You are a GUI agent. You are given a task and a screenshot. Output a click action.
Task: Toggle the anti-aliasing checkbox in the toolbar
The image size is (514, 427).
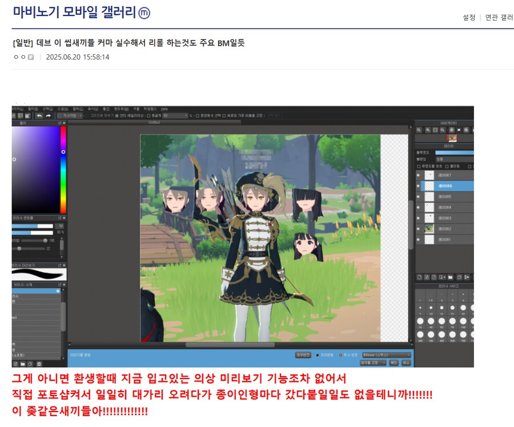117,116
